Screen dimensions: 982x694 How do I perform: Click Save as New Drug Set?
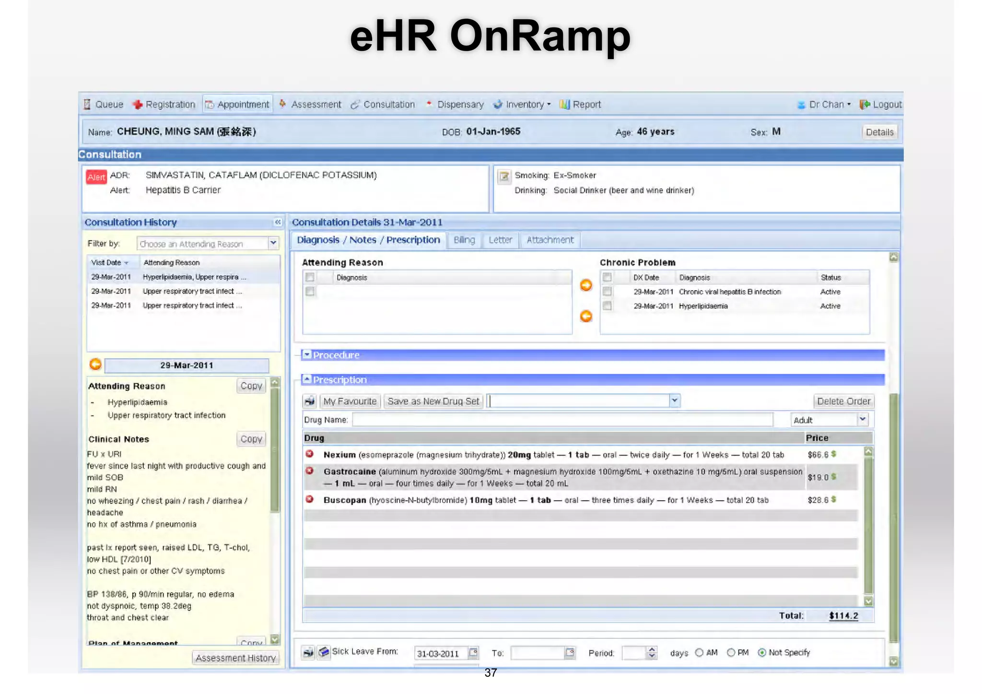click(x=433, y=401)
